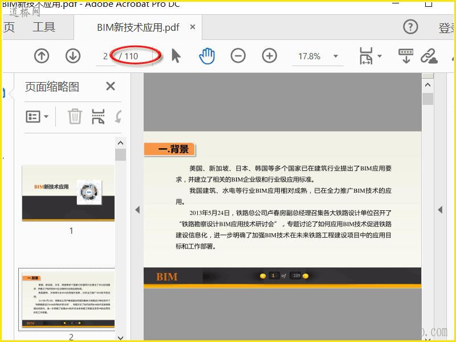456x342 pixels.
Task: Select page 1 thumbnail
Action: click(x=68, y=193)
